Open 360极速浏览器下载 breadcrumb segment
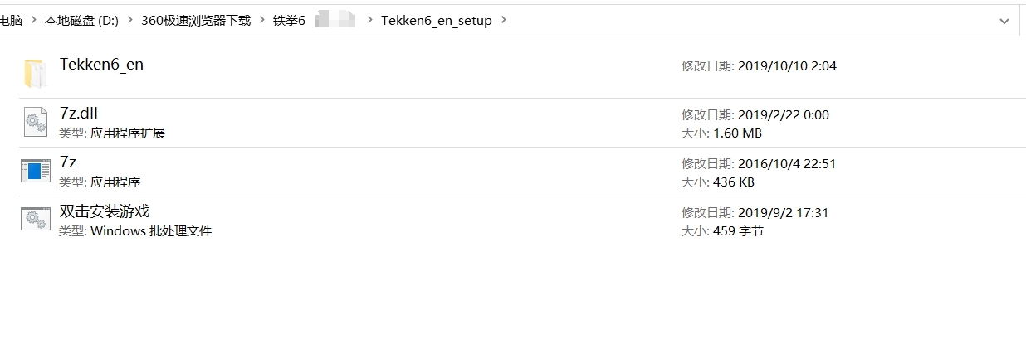 (196, 21)
